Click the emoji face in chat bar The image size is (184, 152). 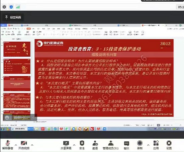click(x=7, y=118)
